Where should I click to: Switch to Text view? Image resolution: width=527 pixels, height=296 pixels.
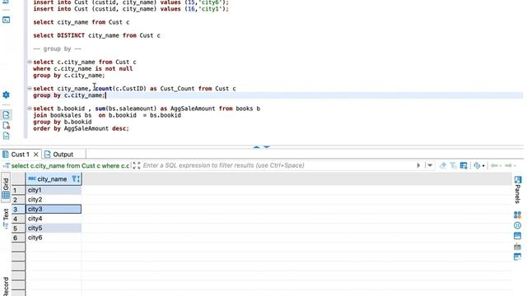click(6, 219)
